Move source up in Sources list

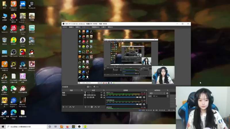coord(95,107)
